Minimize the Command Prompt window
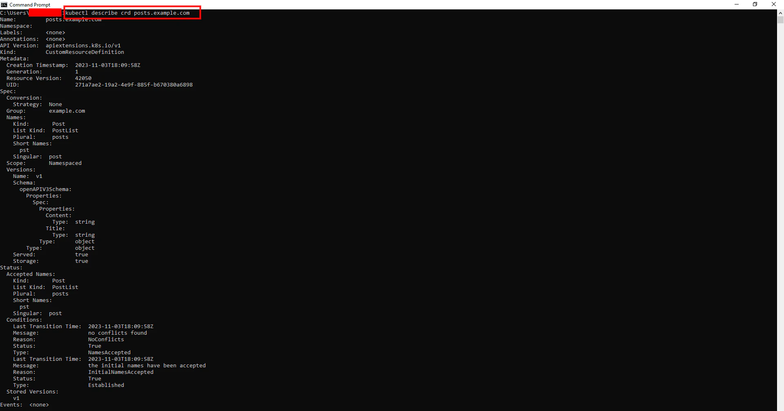 737,4
